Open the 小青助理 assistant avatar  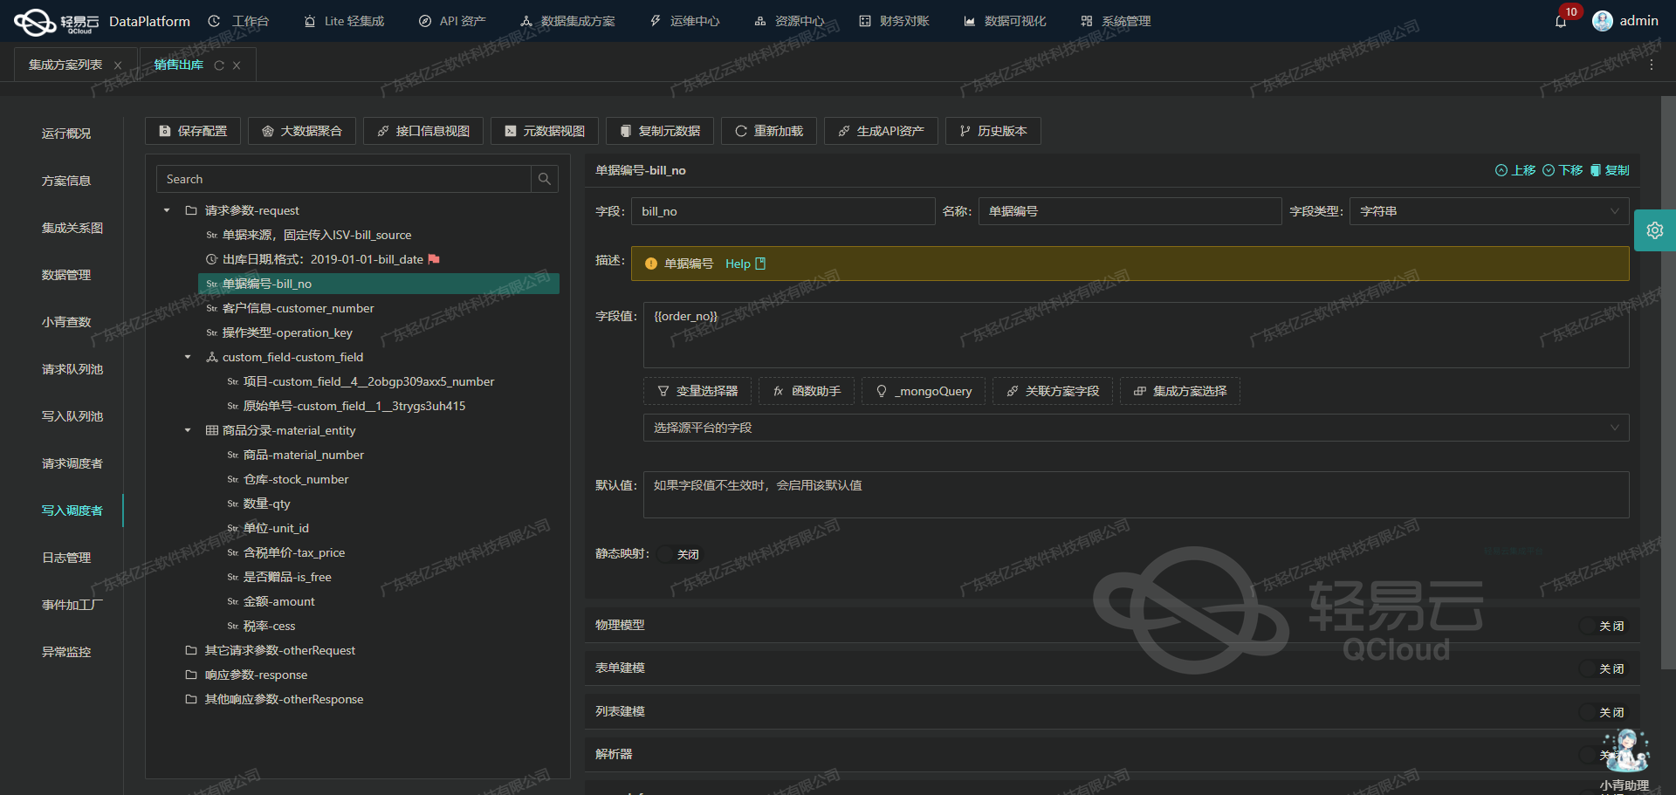(1625, 752)
